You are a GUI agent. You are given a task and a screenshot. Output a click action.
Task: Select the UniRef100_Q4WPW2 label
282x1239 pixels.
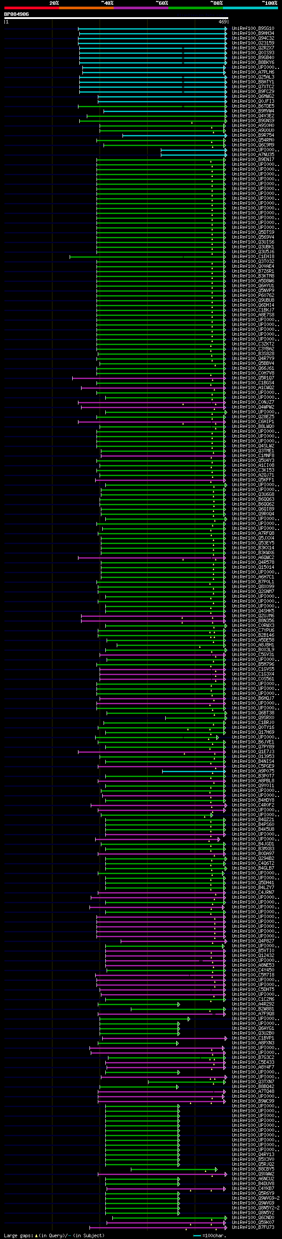pyautogui.click(x=252, y=407)
